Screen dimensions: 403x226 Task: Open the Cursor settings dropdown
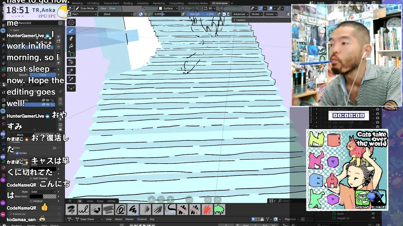pyautogui.click(x=271, y=14)
